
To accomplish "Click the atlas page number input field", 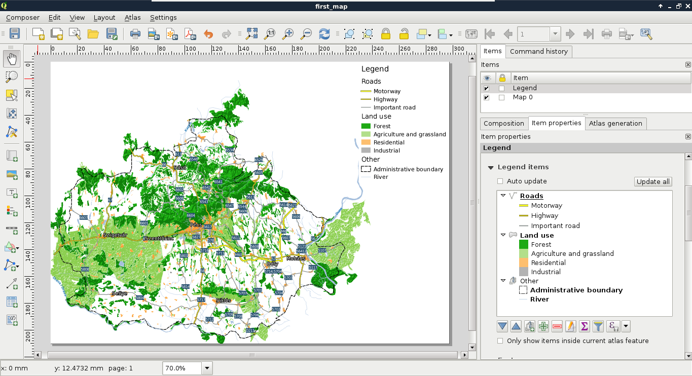I will point(533,34).
